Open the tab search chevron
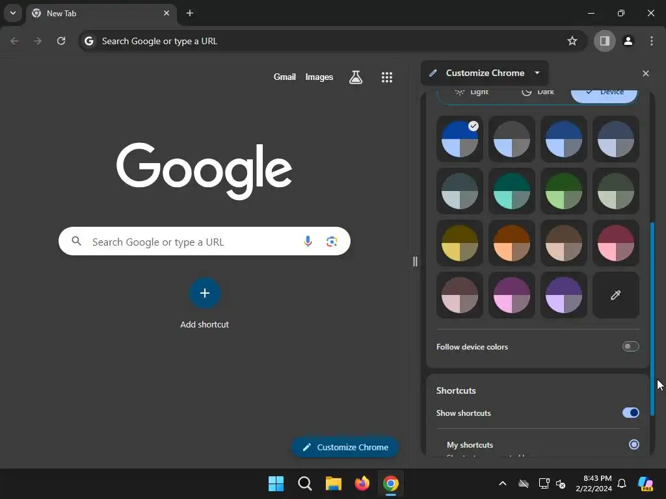The width and height of the screenshot is (666, 499). click(13, 13)
